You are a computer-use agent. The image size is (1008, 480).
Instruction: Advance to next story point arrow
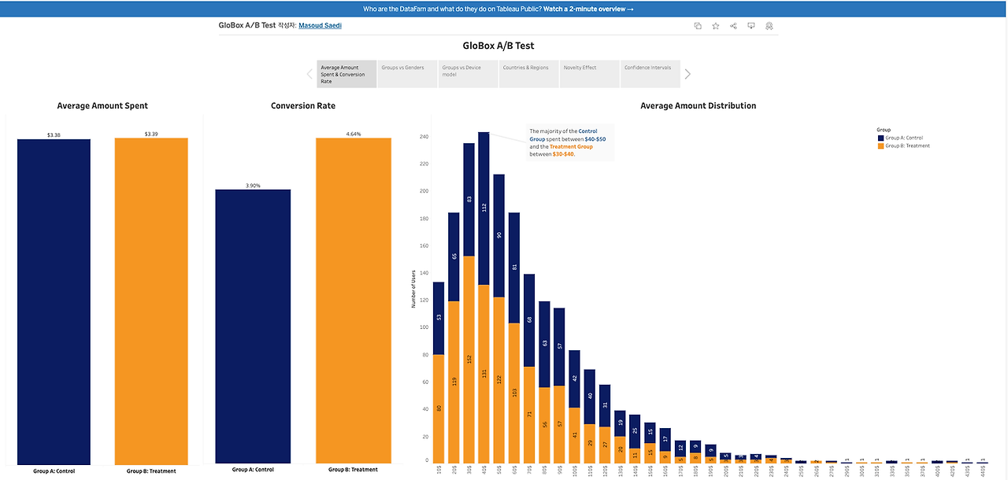pos(687,74)
